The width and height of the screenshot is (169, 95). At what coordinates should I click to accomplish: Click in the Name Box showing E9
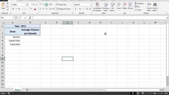[6, 18]
